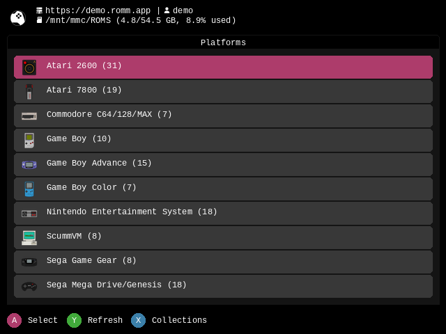Open the Atari 7800 (19) platform
The height and width of the screenshot is (334, 446).
pyautogui.click(x=223, y=91)
